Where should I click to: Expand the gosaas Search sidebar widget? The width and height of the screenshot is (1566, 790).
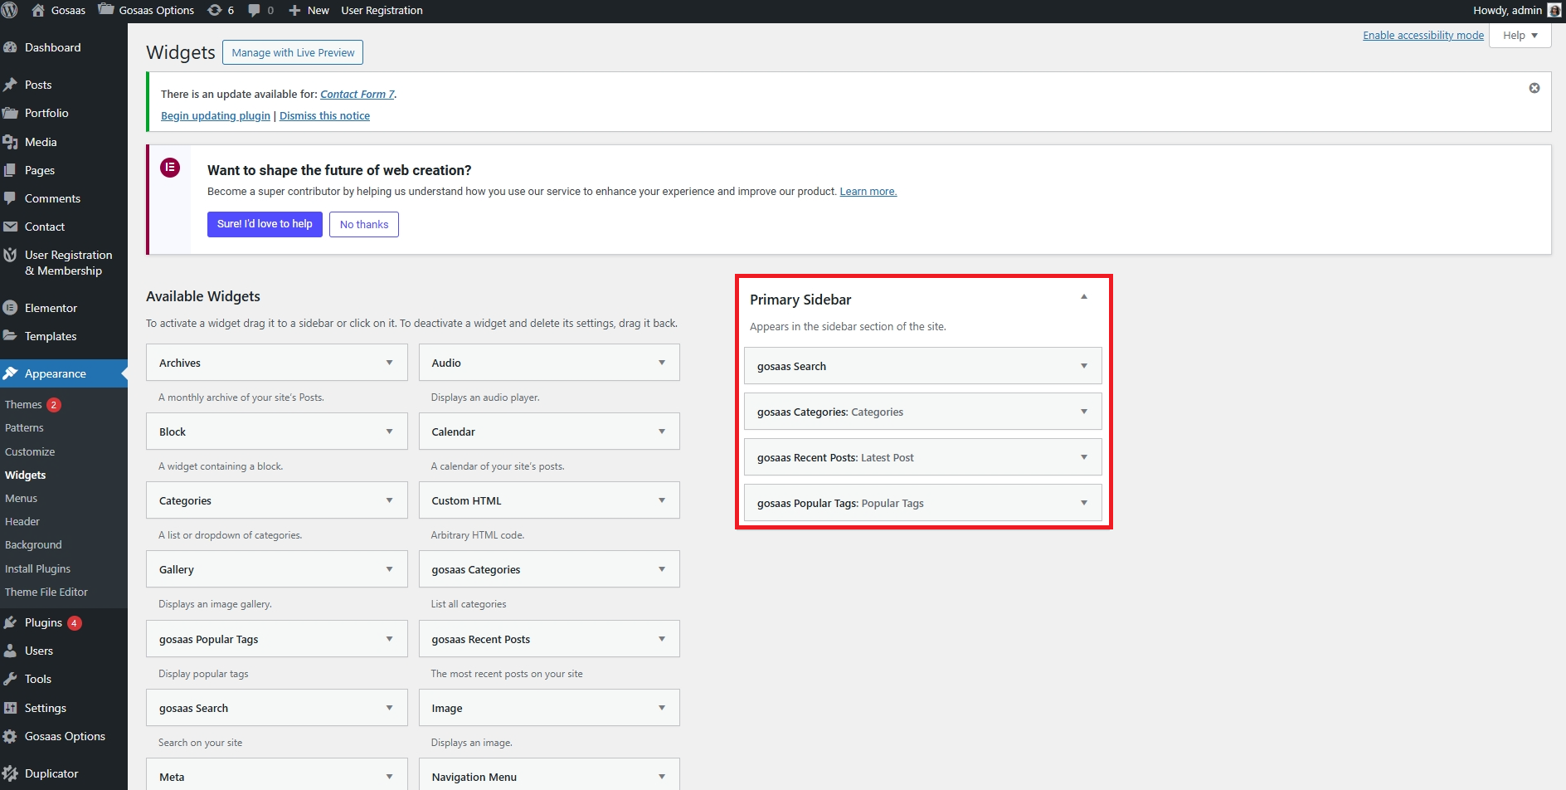pos(1083,366)
